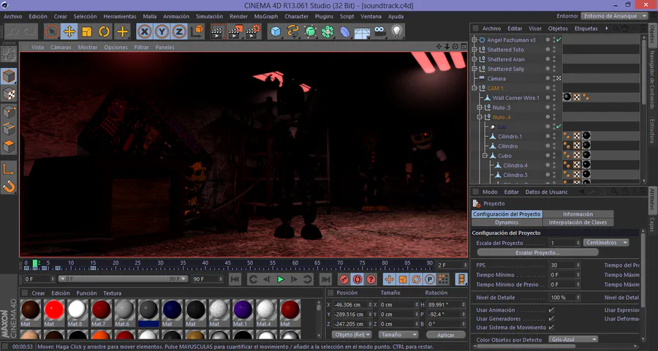The height and width of the screenshot is (351, 658).
Task: Add a floor or environment object
Action: [x=362, y=31]
